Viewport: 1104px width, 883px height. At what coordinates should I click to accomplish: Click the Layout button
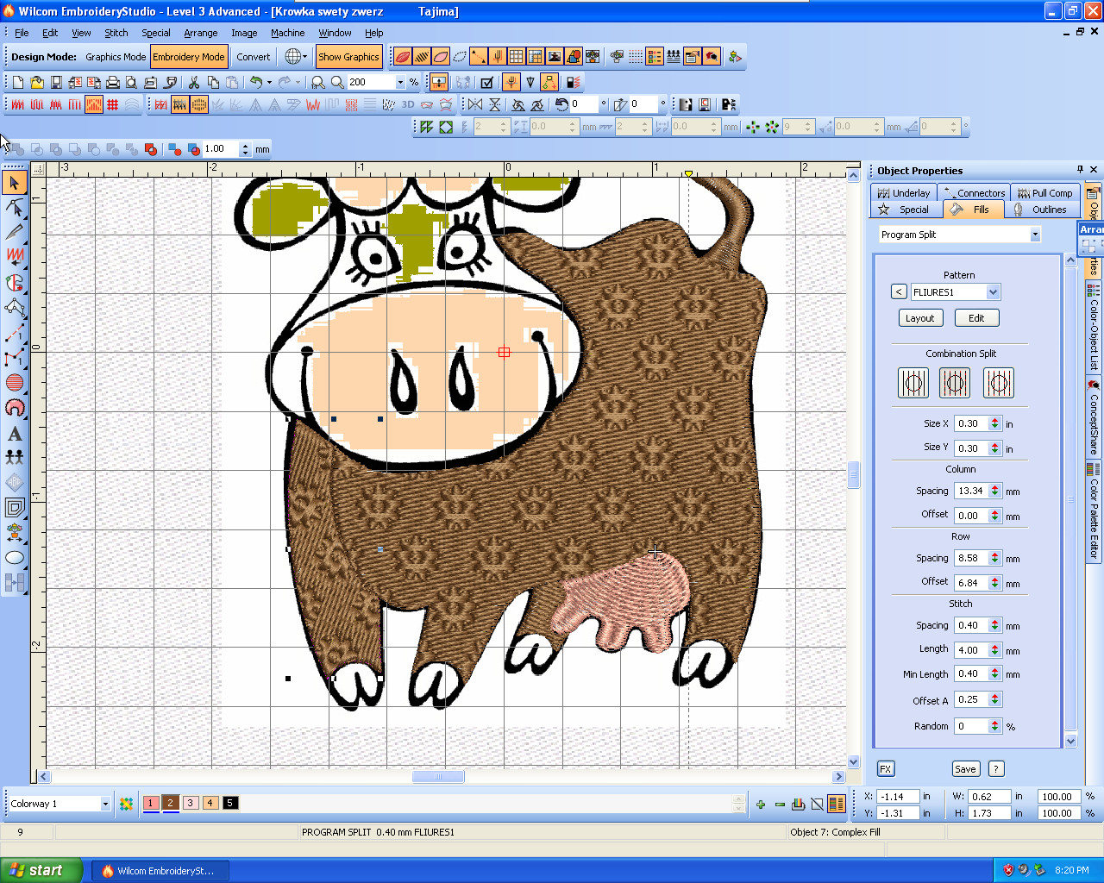919,318
